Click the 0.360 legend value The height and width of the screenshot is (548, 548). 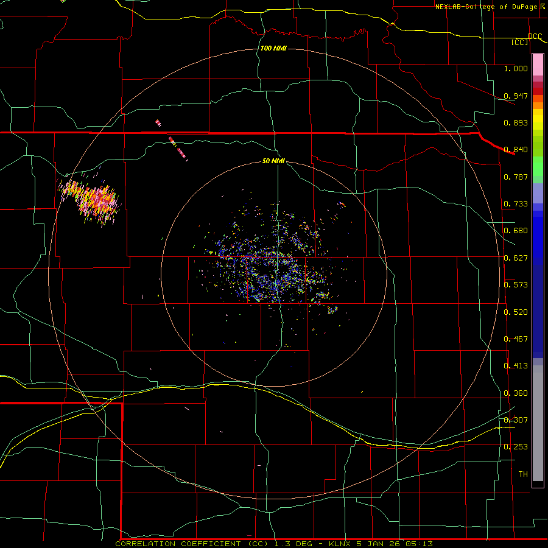pos(516,393)
